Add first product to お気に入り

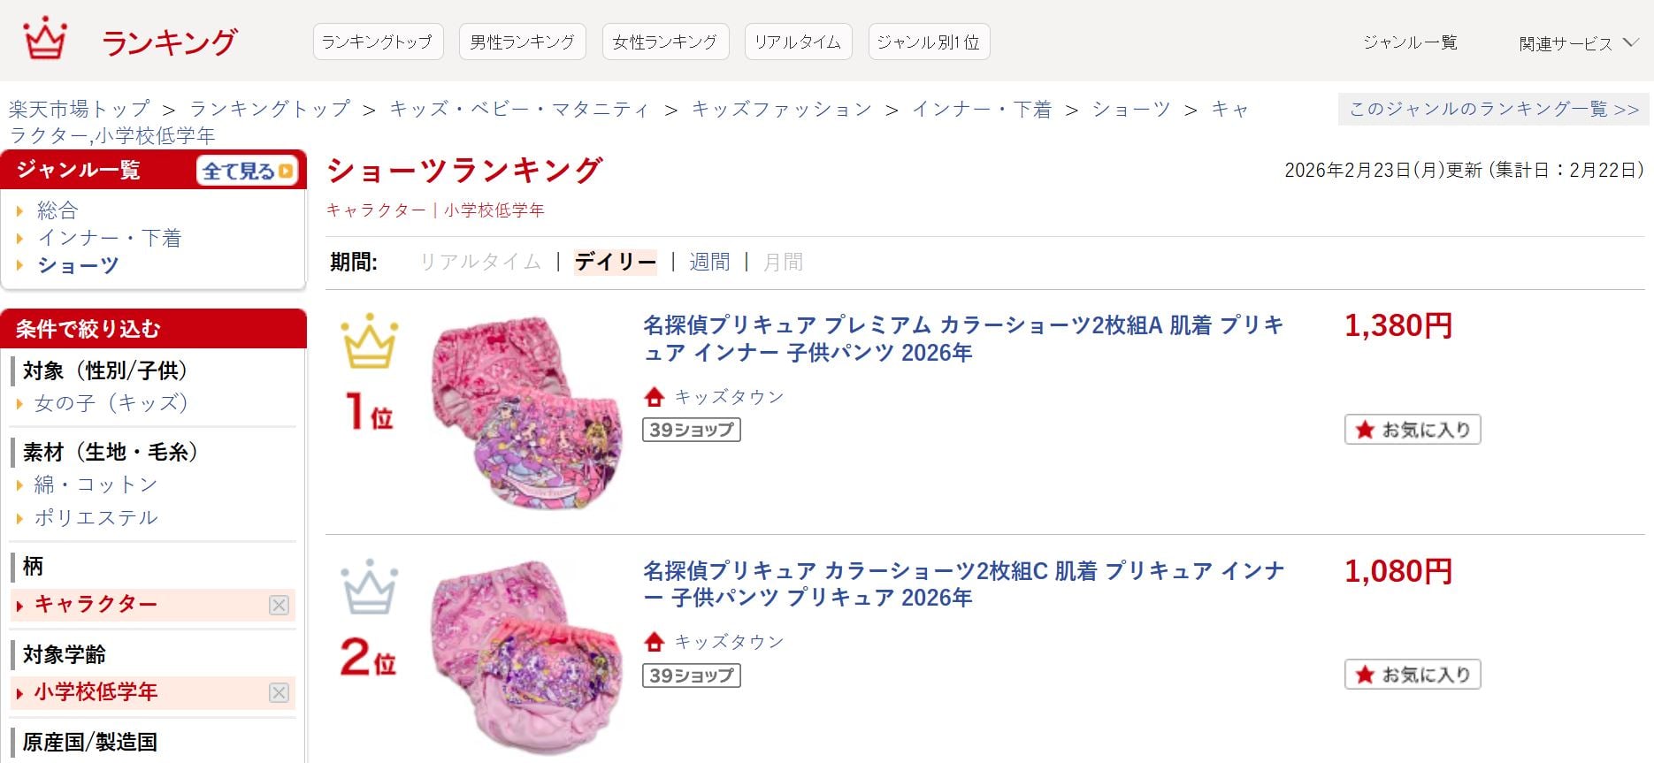tap(1412, 430)
